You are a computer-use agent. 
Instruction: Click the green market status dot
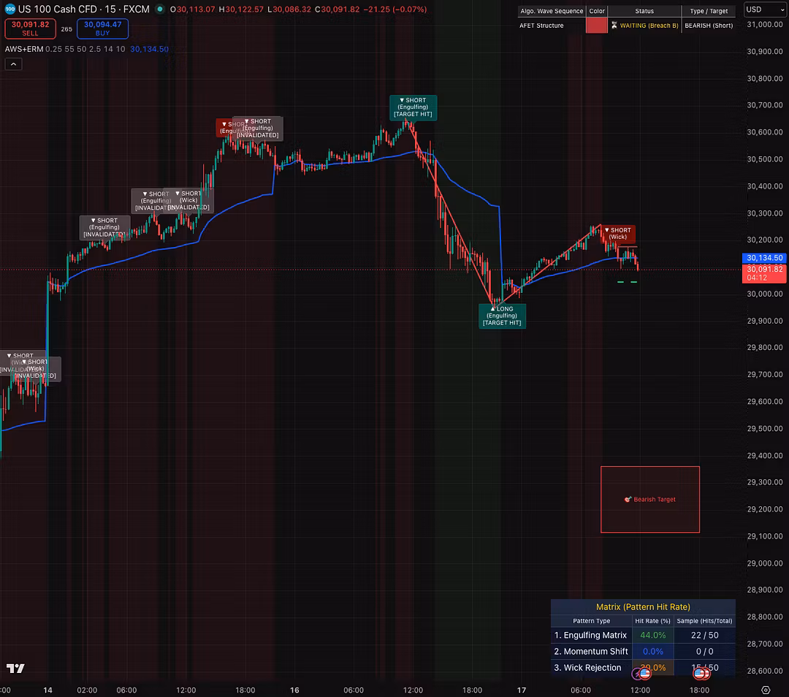point(160,9)
